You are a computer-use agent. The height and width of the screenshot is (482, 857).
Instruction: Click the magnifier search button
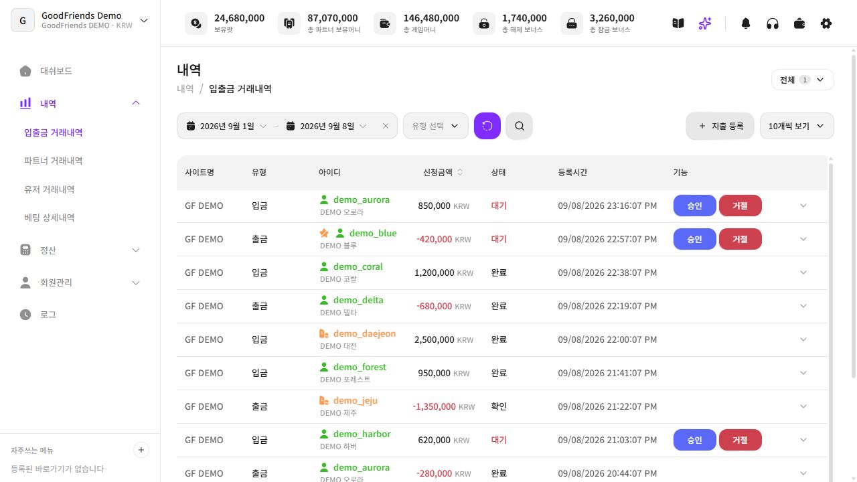[x=519, y=126]
